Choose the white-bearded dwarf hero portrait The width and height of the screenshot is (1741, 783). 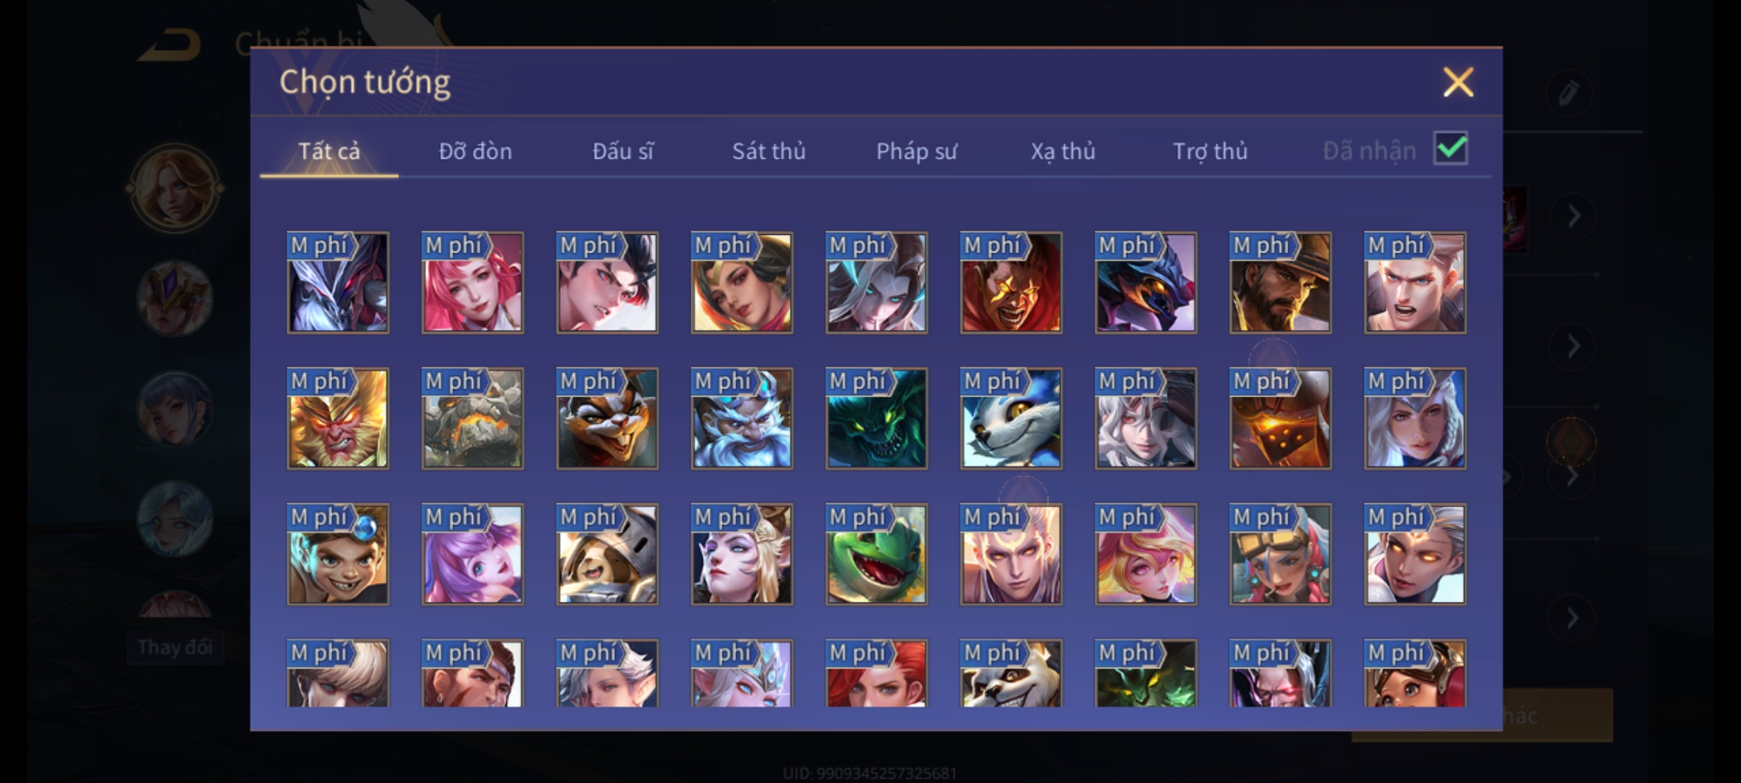741,418
